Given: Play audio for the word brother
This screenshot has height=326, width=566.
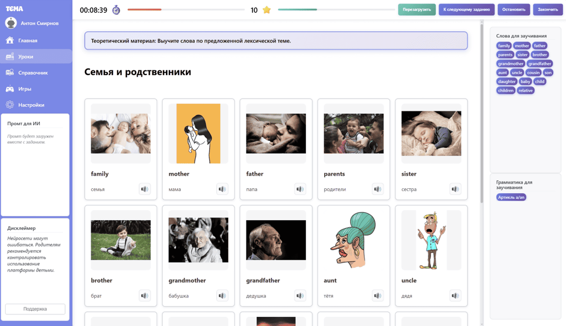Looking at the screenshot, I should (145, 296).
